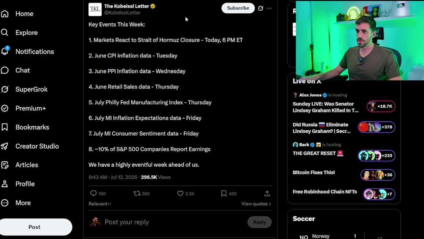Image resolution: width=424 pixels, height=239 pixels.
Task: Open the post's three-dot more menu
Action: click(269, 8)
